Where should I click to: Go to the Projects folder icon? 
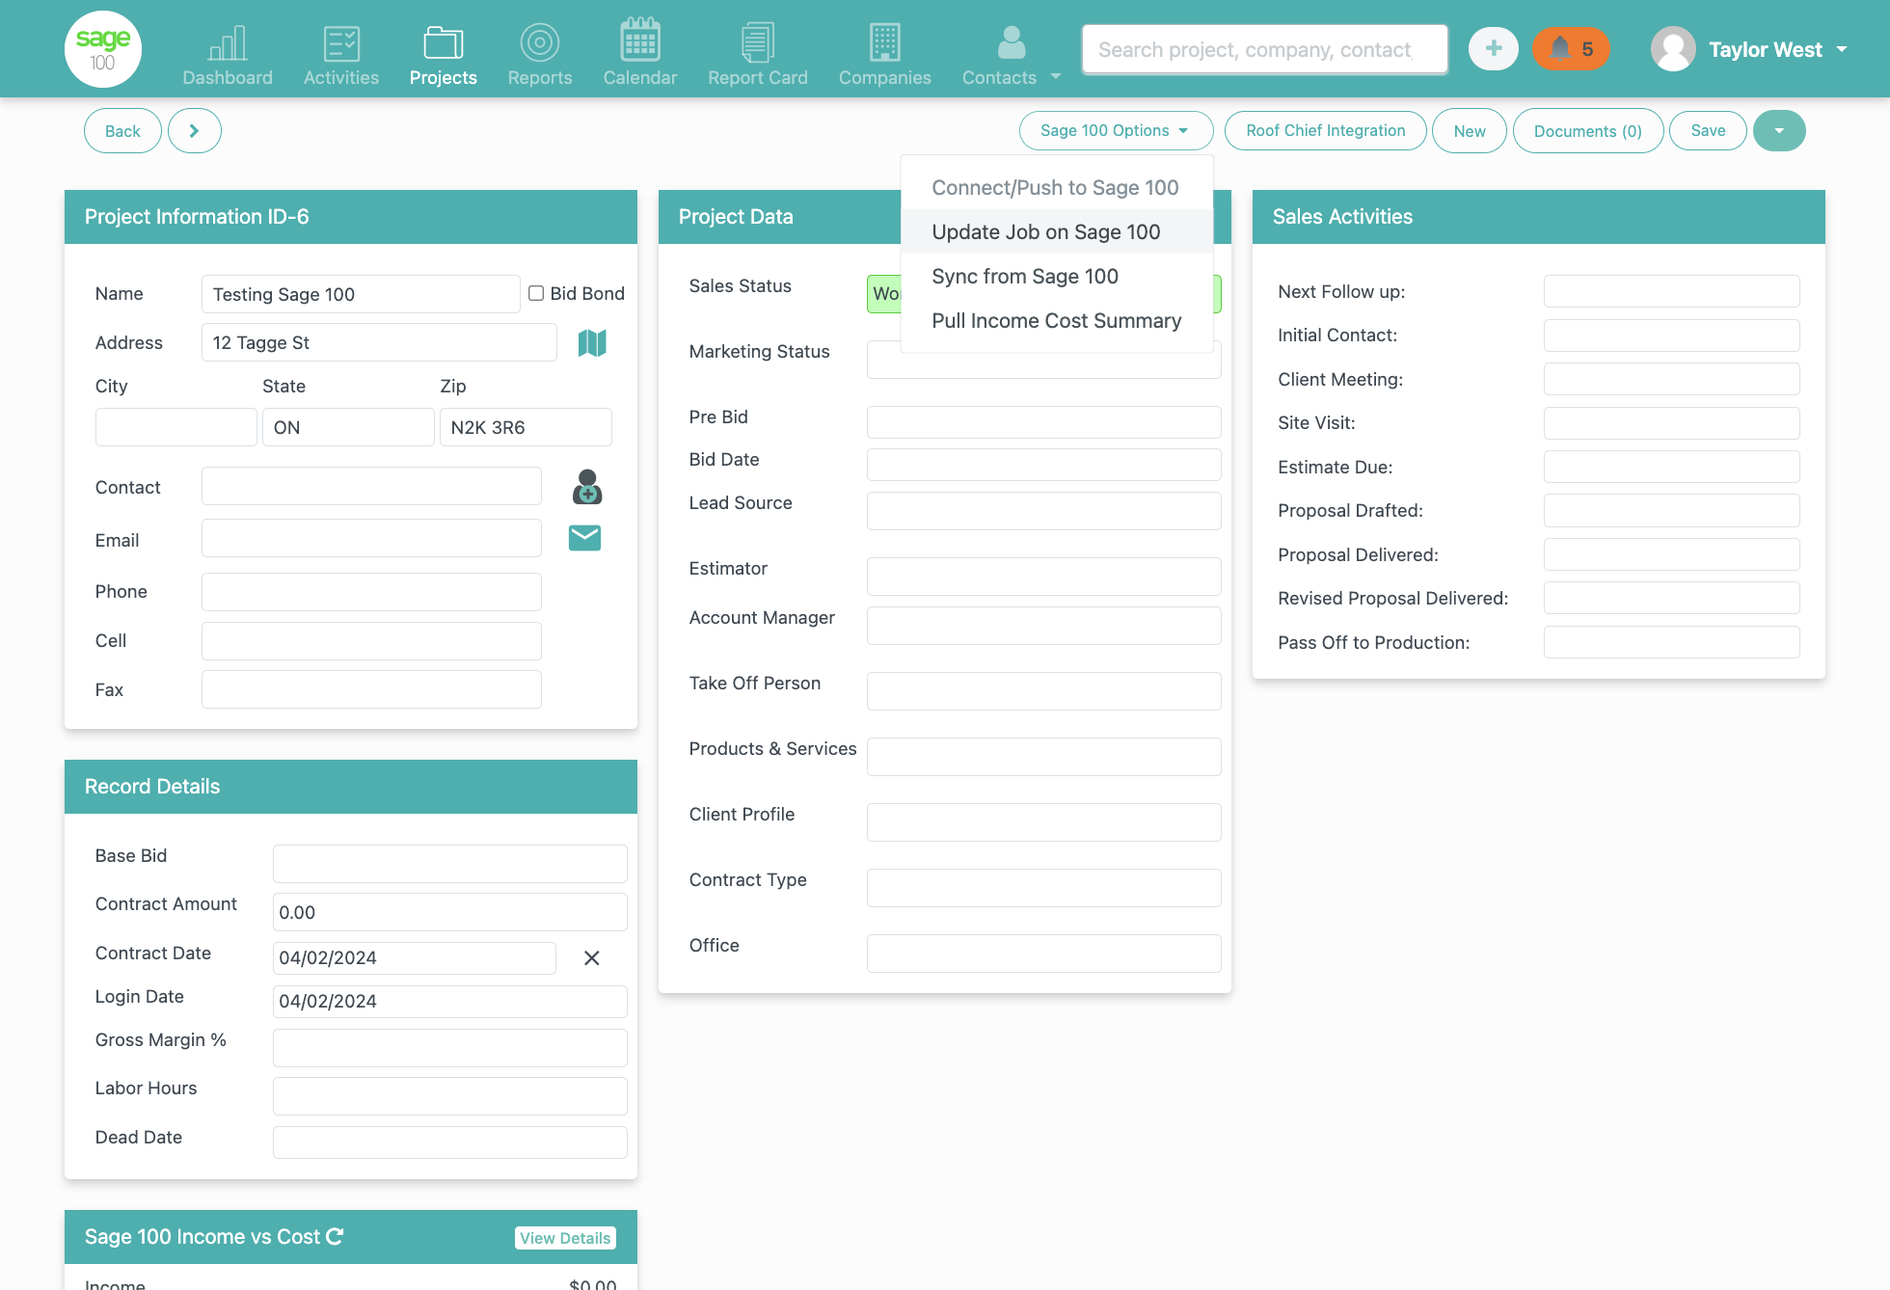[444, 43]
